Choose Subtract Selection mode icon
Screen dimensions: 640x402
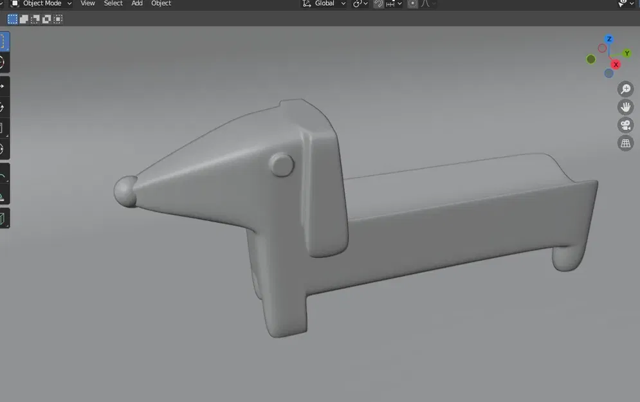pos(35,19)
